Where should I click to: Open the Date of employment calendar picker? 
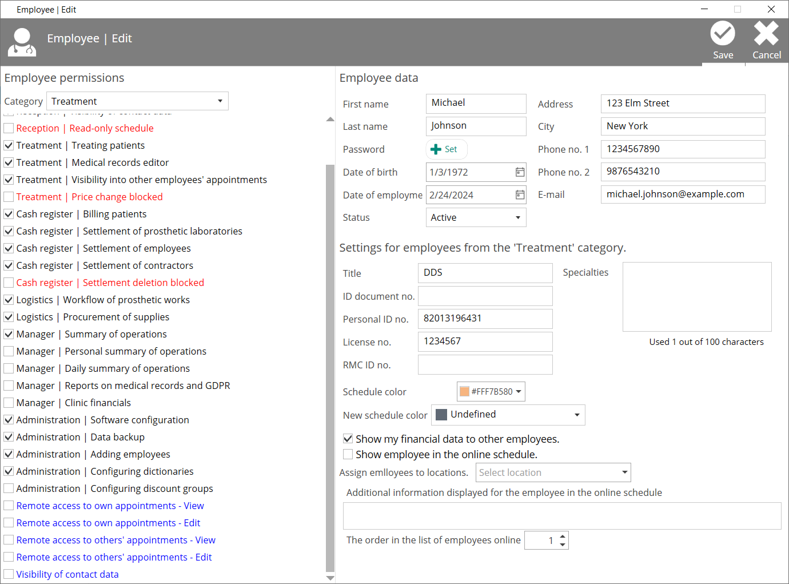520,195
